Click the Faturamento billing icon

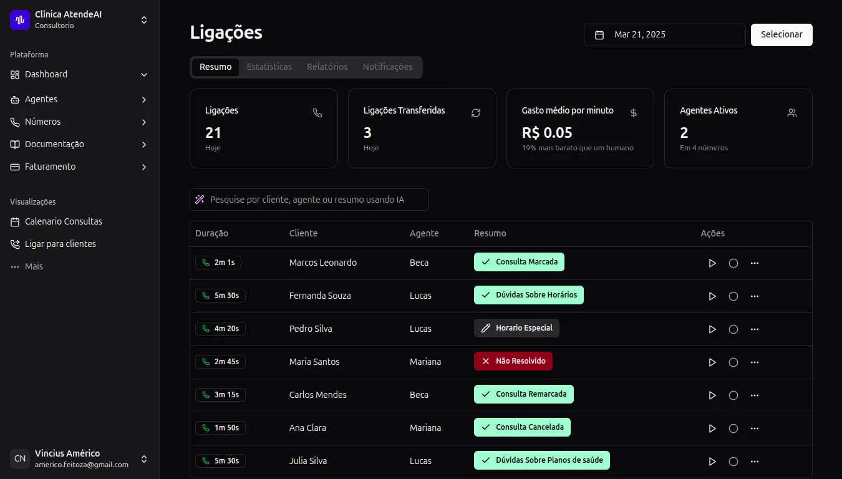pos(14,167)
